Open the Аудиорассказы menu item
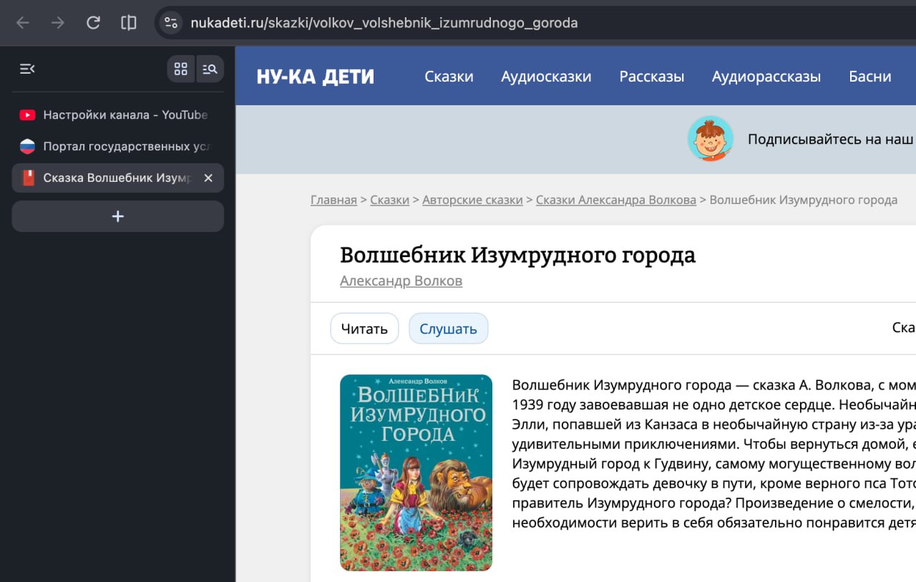The height and width of the screenshot is (582, 916). [x=766, y=77]
